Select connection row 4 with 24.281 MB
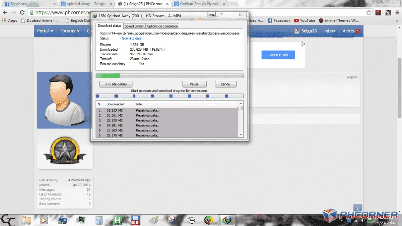Screen dimensions: 402x226 point(167,125)
